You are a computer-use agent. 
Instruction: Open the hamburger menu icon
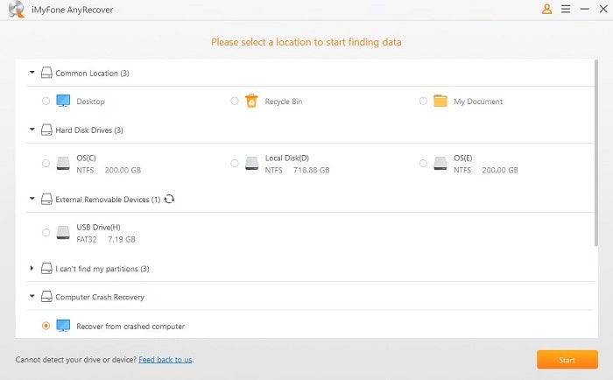pyautogui.click(x=566, y=9)
